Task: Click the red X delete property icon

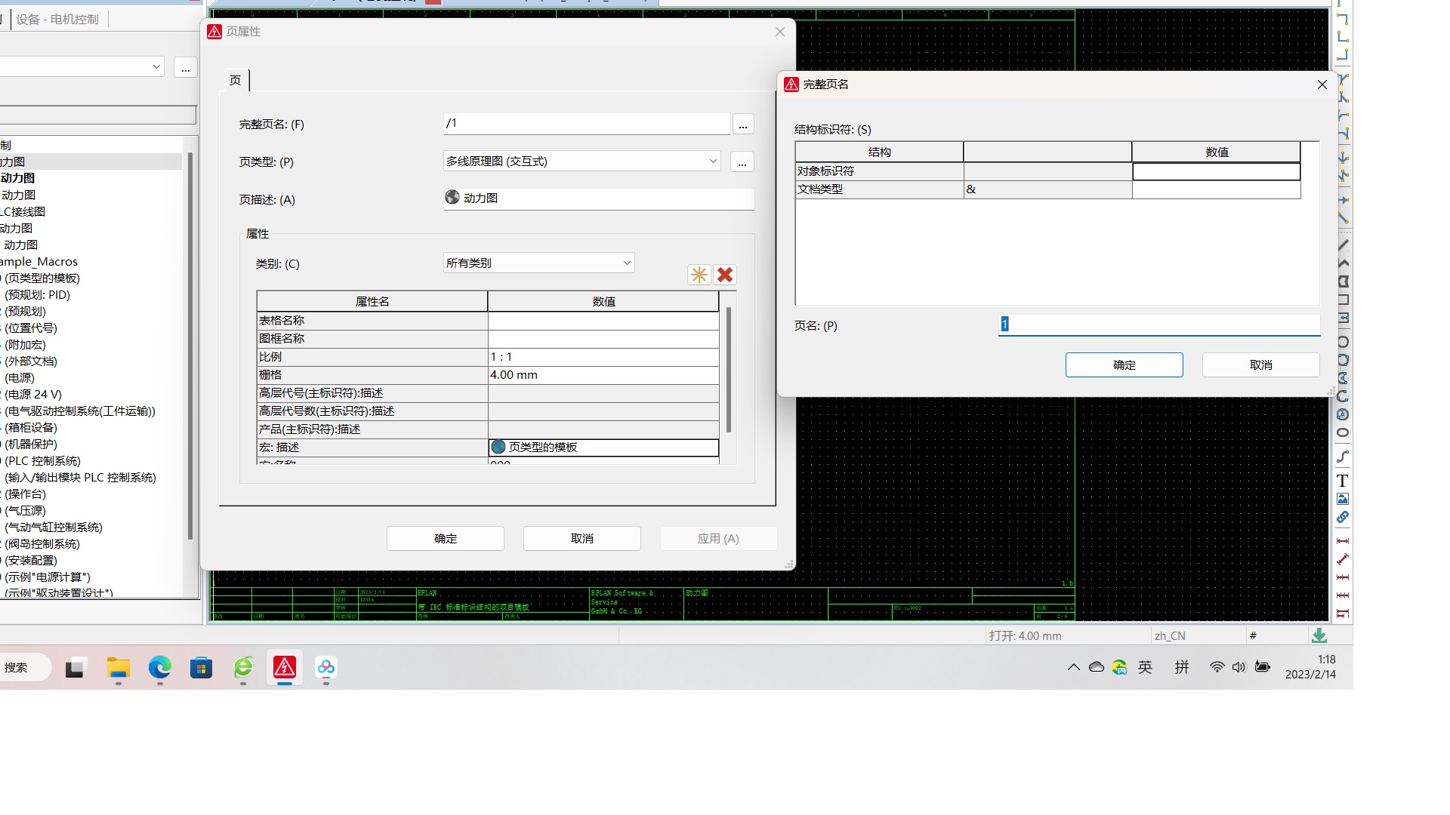Action: click(x=725, y=275)
